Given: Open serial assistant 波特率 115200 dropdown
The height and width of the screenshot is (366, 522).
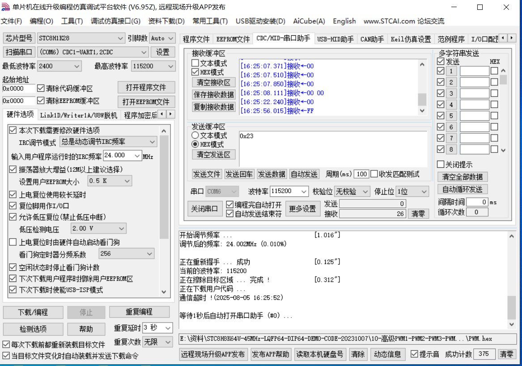Looking at the screenshot, I should (x=289, y=191).
